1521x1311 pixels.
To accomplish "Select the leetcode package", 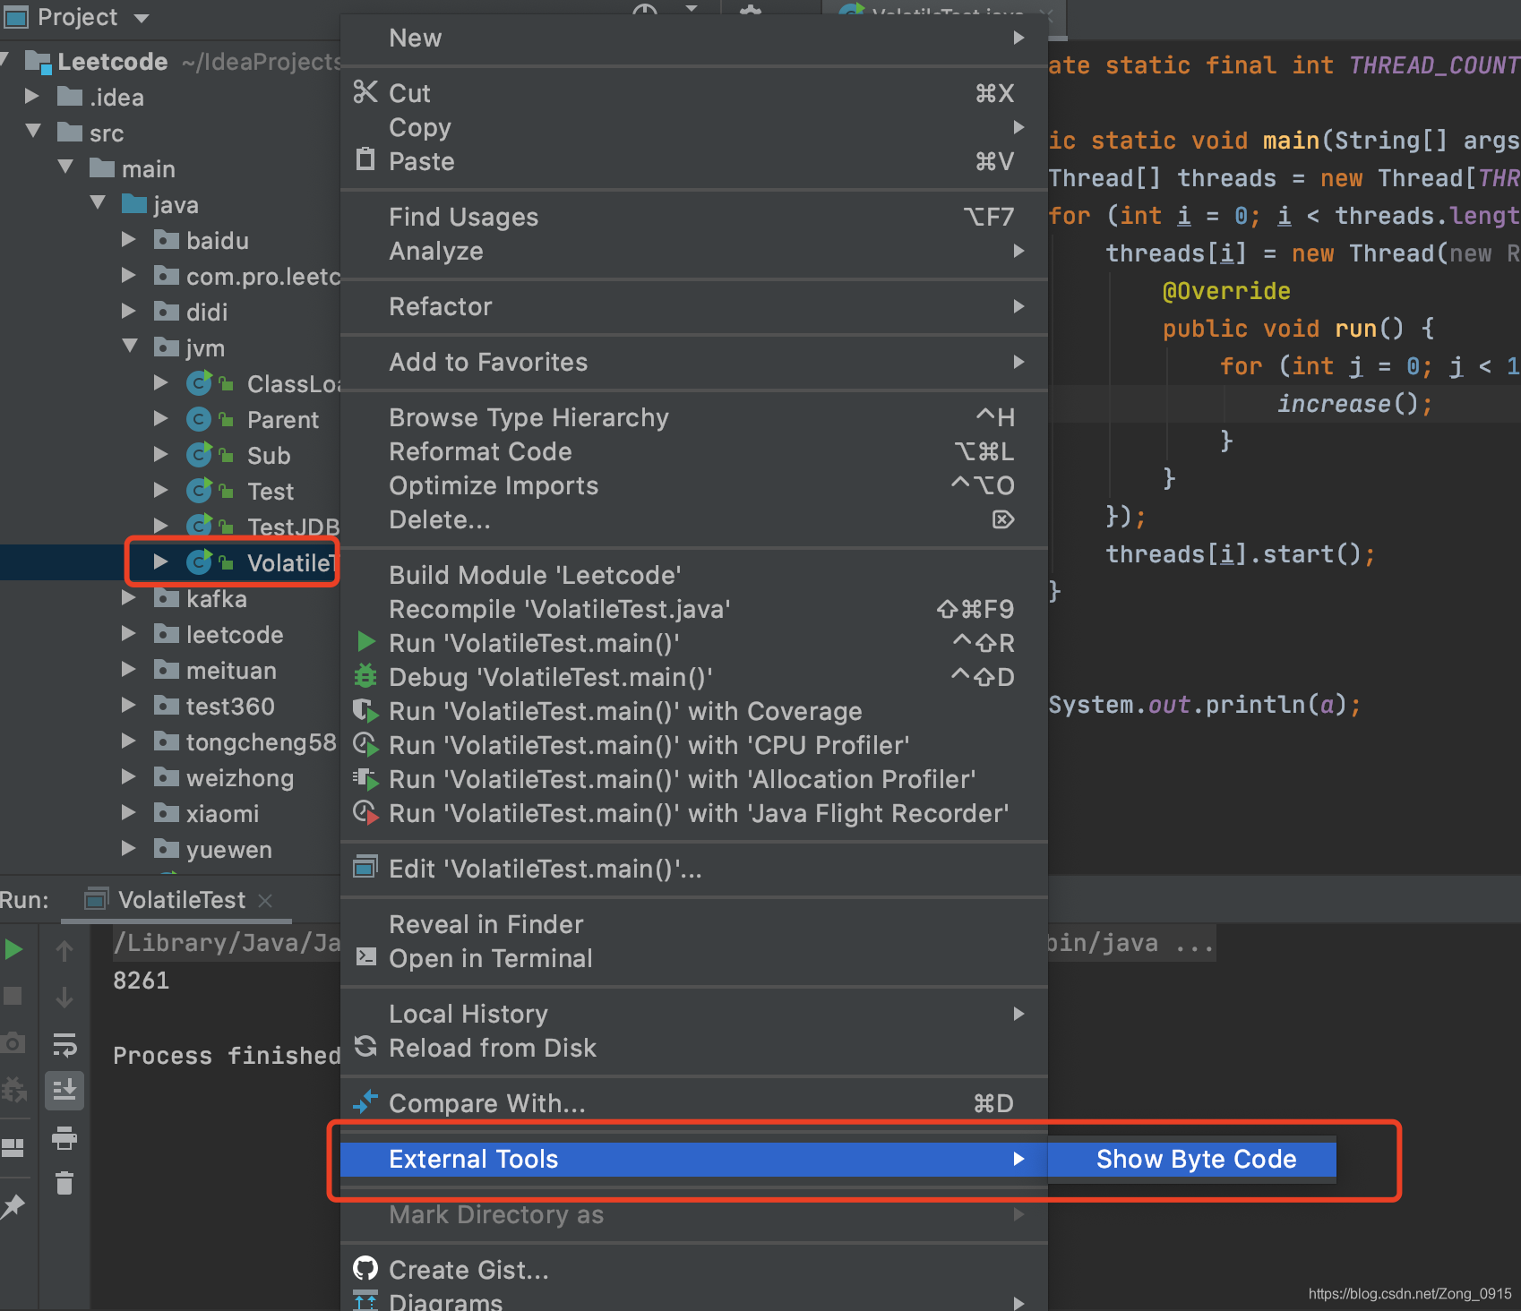I will (x=234, y=634).
